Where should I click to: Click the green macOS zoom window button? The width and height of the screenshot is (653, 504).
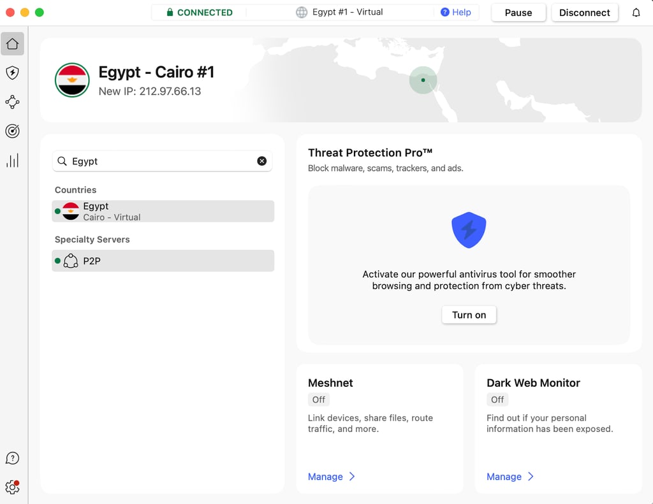coord(39,13)
